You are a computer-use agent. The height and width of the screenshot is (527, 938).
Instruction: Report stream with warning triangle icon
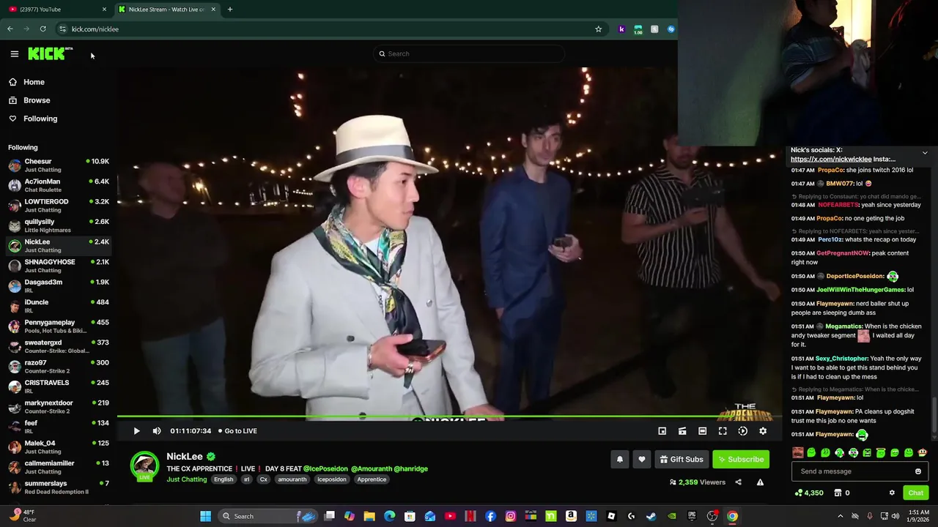[x=760, y=482]
